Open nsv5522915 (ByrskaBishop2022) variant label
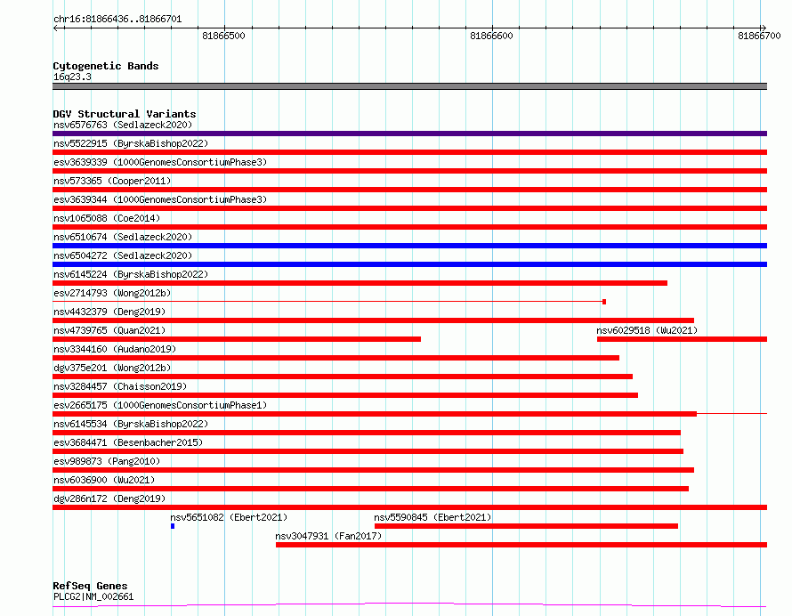Image resolution: width=792 pixels, height=616 pixels. [131, 143]
